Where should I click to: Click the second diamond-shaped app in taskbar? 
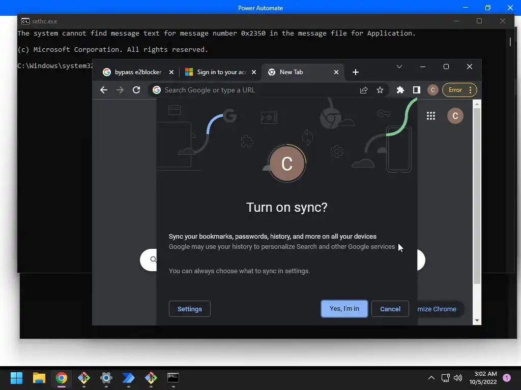(x=151, y=378)
